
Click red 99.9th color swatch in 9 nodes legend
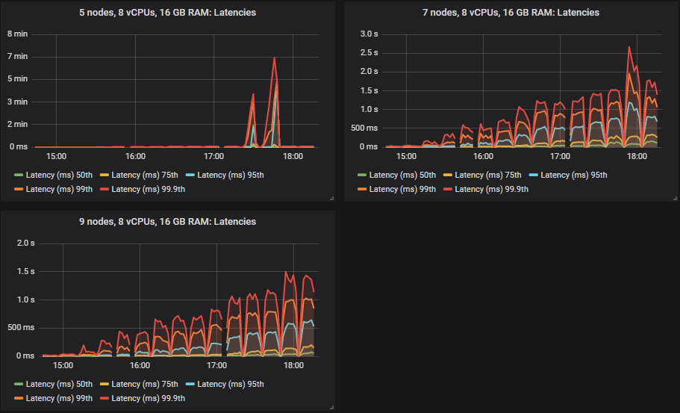point(105,399)
